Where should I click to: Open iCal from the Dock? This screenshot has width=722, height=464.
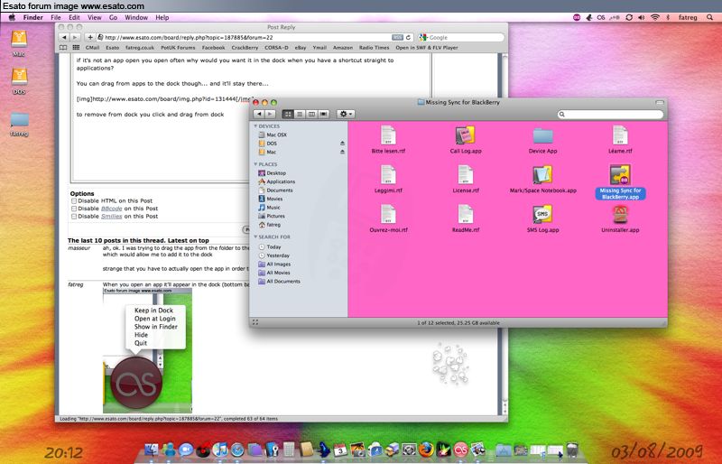(340, 450)
